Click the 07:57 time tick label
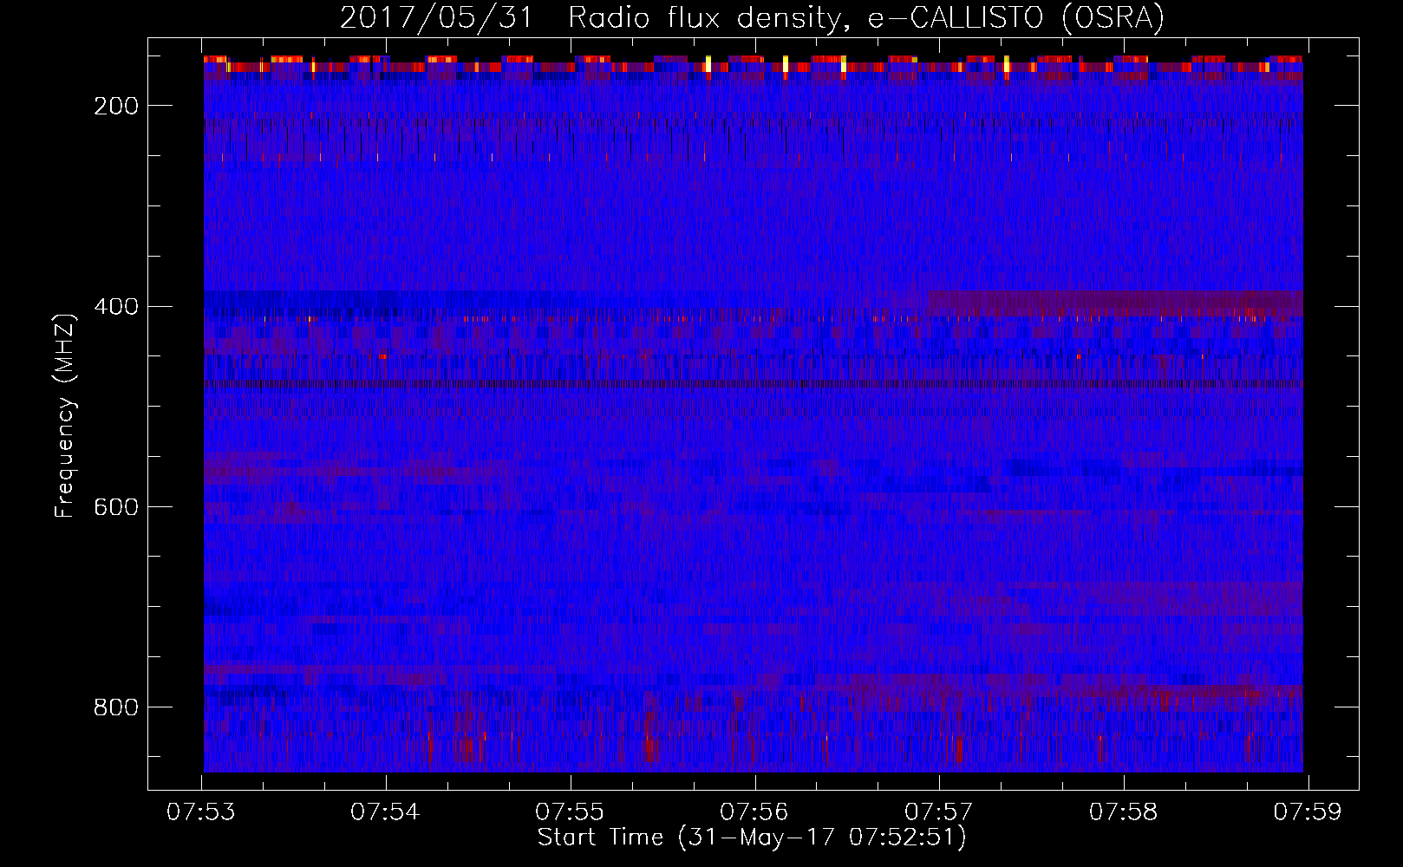This screenshot has width=1403, height=867. (x=939, y=812)
